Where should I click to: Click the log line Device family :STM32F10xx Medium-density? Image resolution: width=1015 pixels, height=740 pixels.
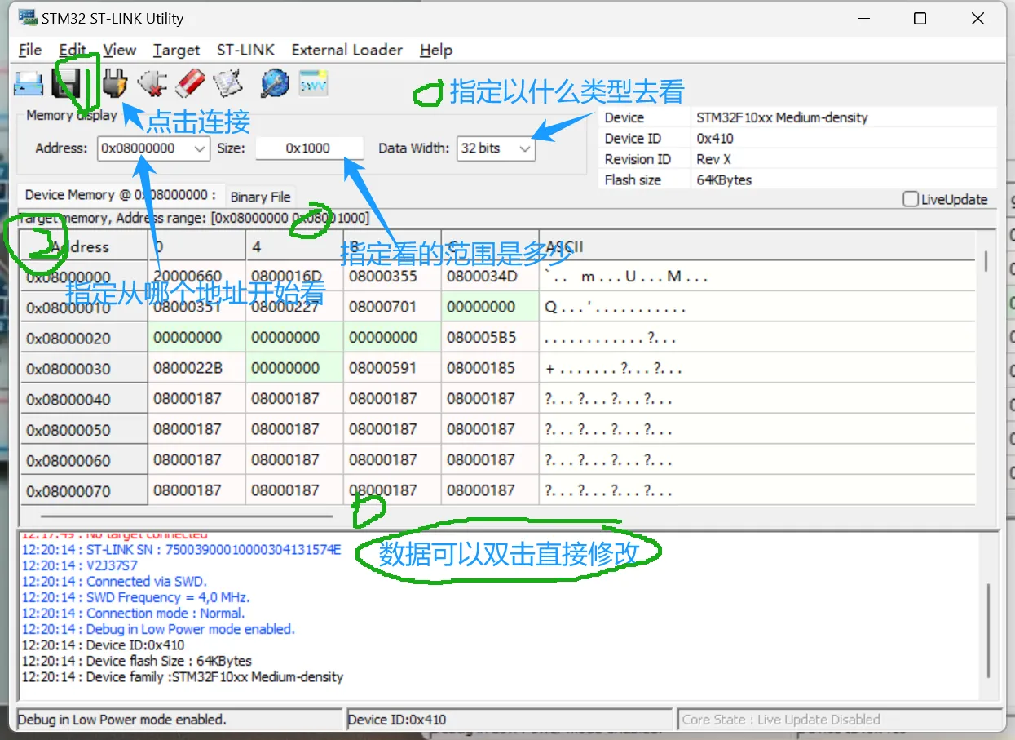183,677
